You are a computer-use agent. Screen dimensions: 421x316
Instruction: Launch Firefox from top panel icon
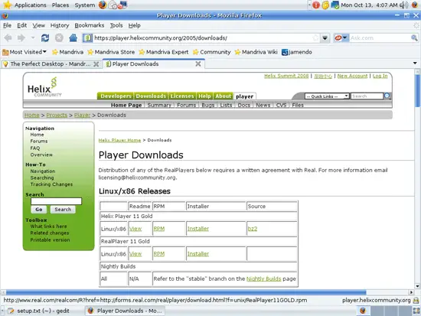point(103,5)
